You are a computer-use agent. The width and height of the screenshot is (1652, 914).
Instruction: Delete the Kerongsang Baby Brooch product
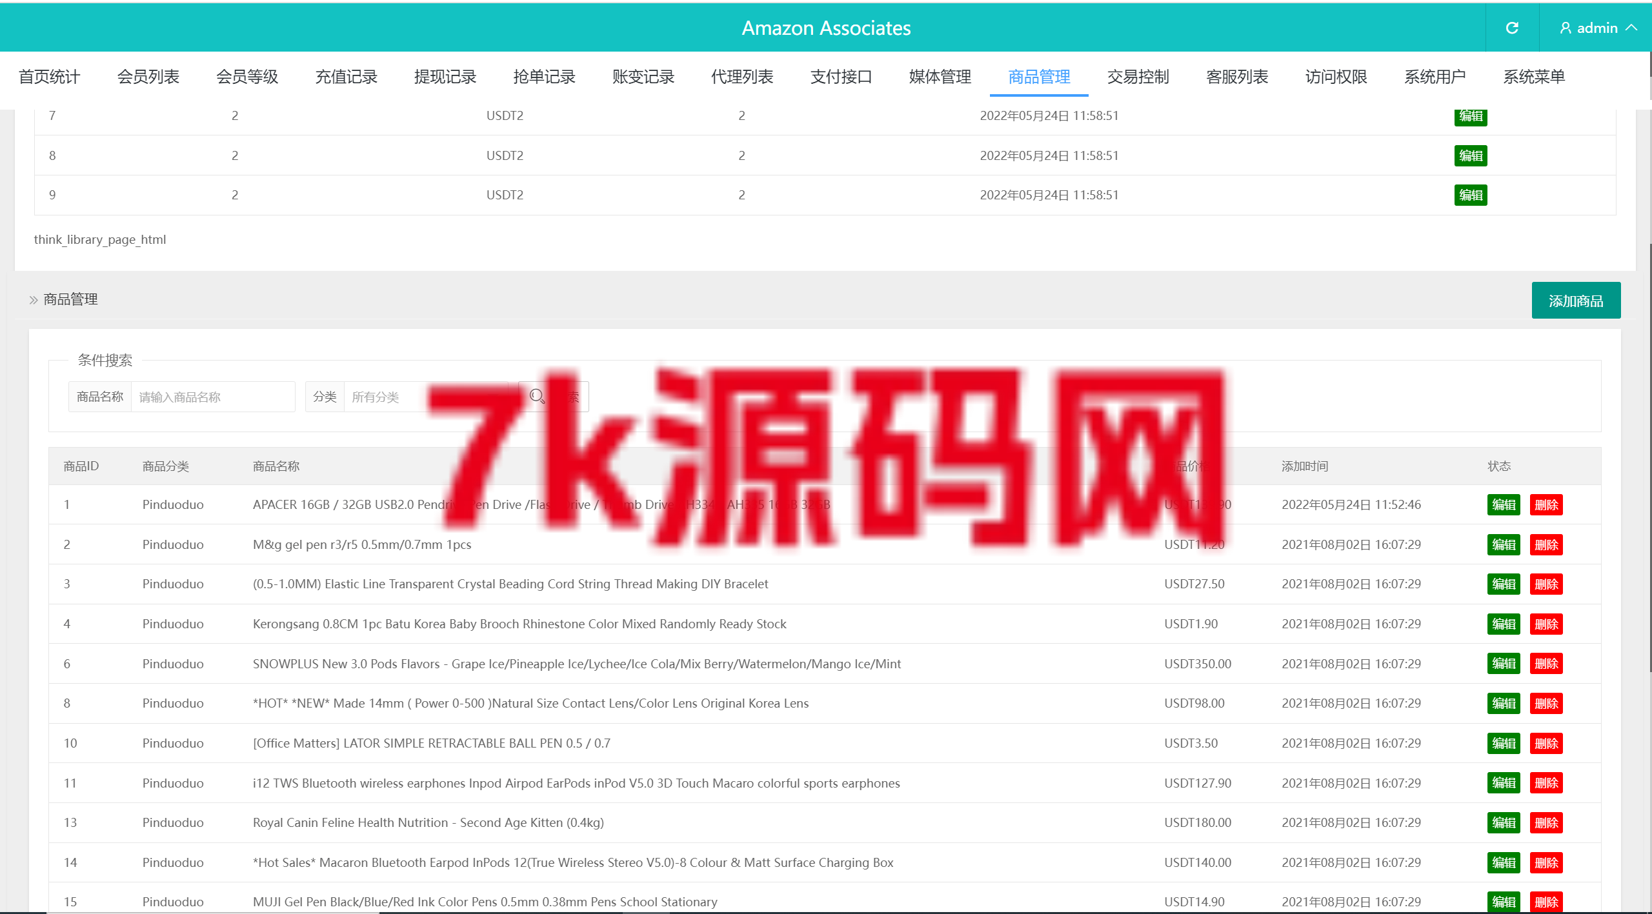pos(1546,624)
